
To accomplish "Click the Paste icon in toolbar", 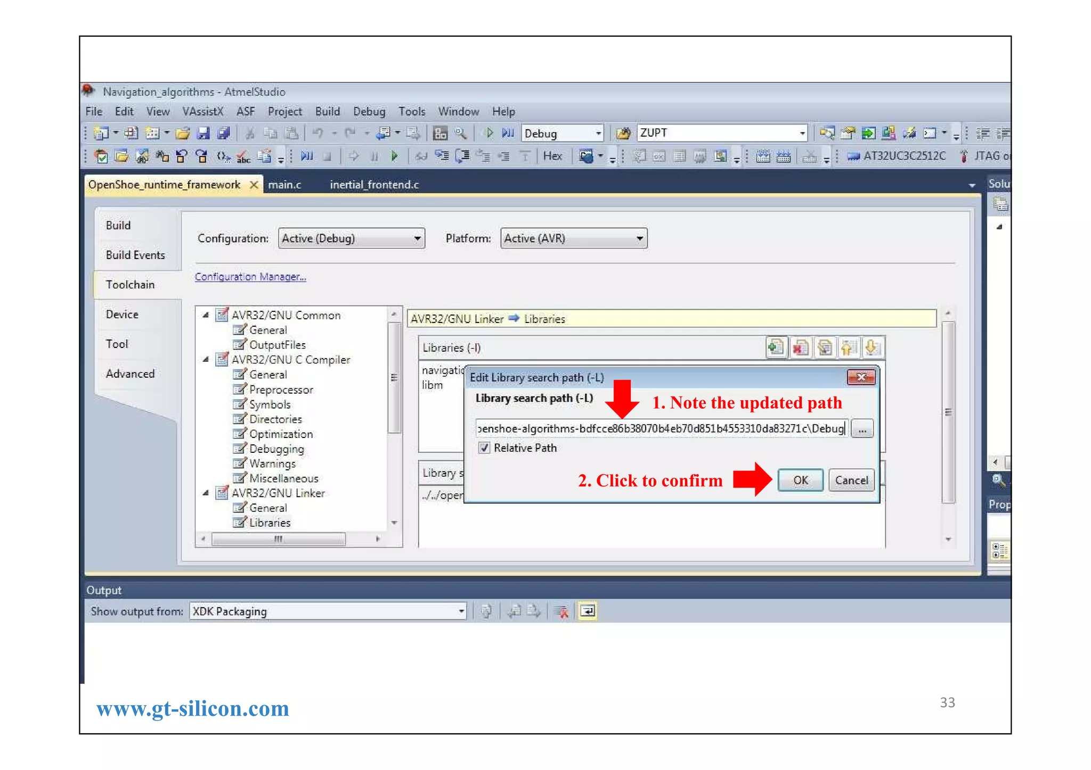I will pos(291,133).
